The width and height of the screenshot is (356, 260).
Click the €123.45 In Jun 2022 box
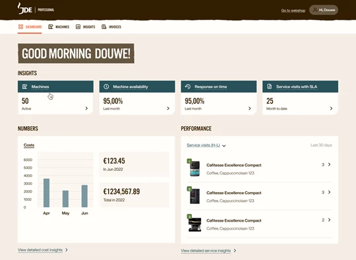tap(134, 164)
